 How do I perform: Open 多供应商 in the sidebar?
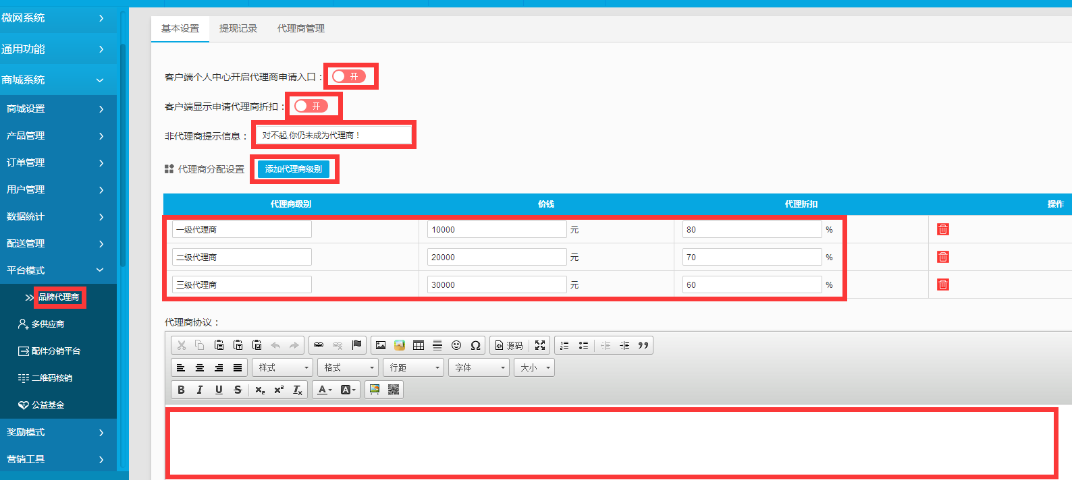[x=47, y=324]
